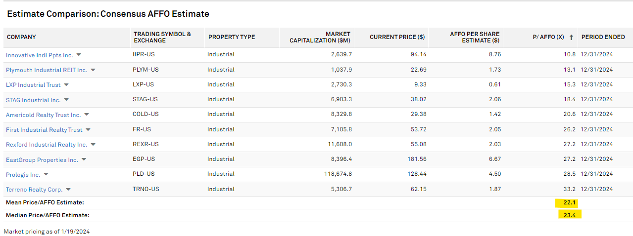Expand dropdown arrow next to Plymouth Industrial REIT
This screenshot has height=236, width=633.
(x=93, y=70)
